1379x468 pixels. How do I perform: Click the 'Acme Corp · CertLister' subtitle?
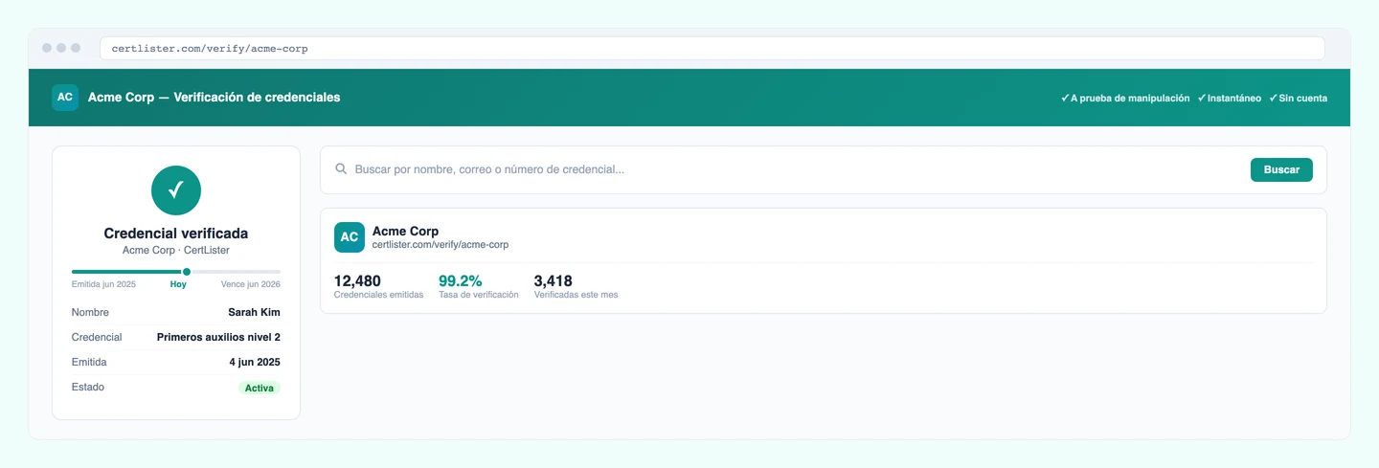coord(176,250)
